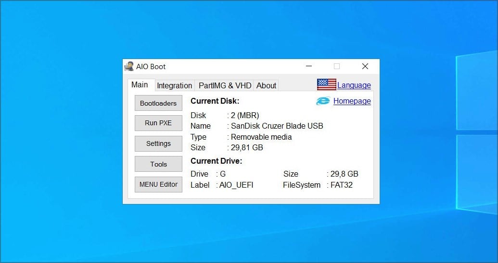Open the About tab
This screenshot has width=498, height=263.
point(266,85)
